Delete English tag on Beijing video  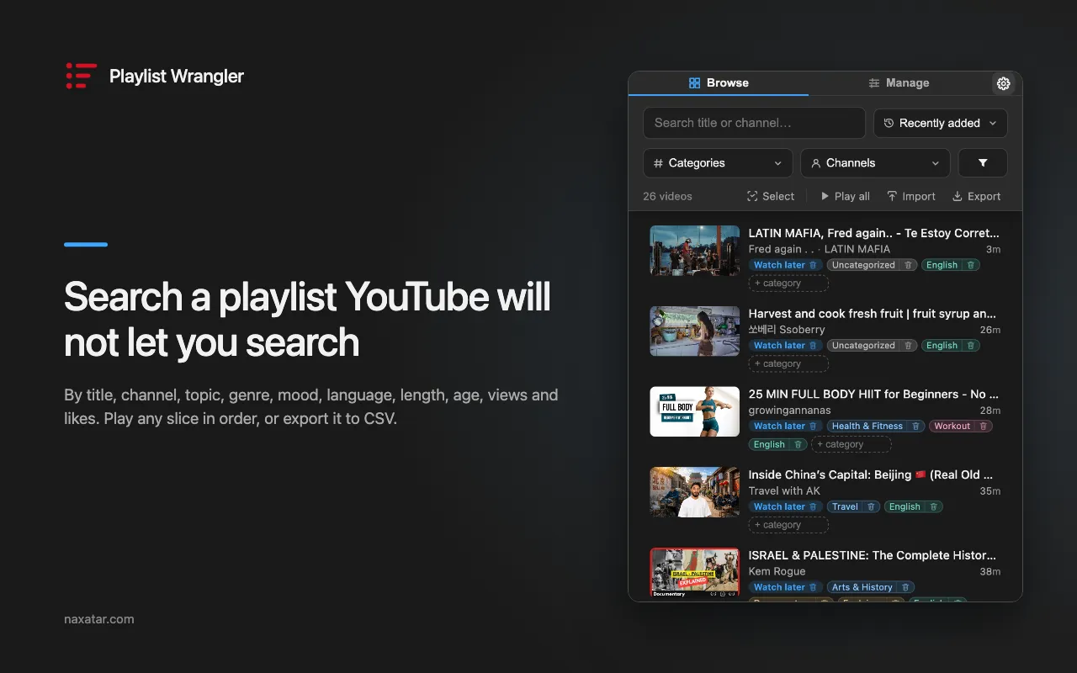(933, 507)
